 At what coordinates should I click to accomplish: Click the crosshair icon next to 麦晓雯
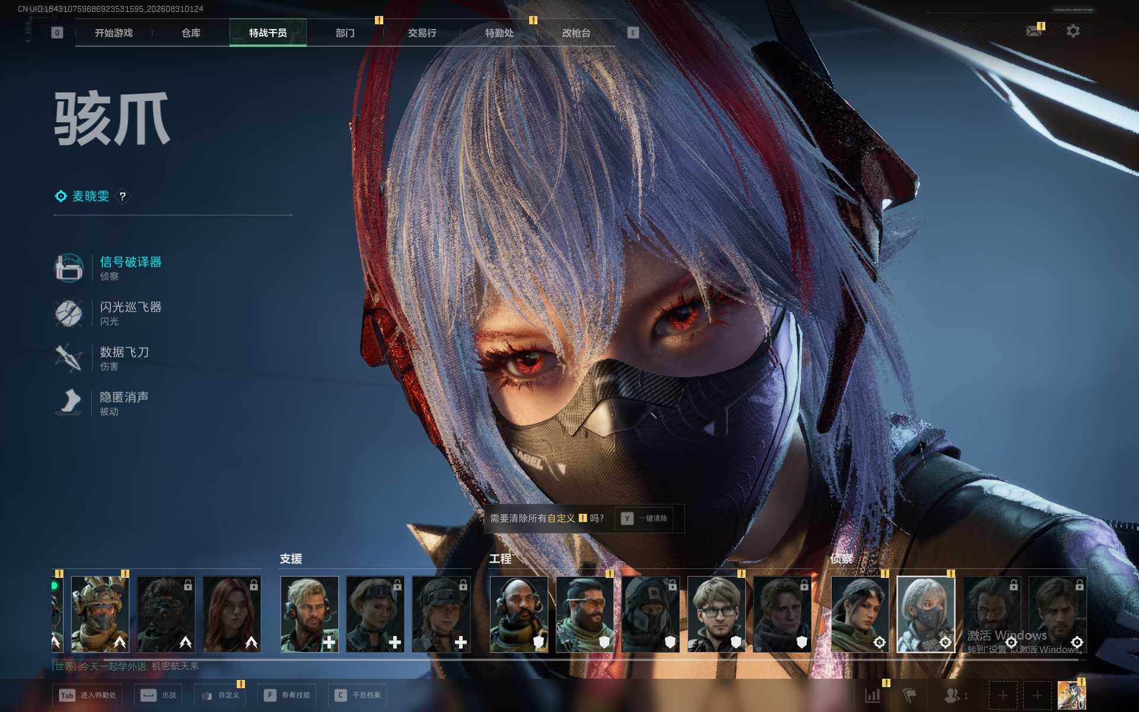coord(61,196)
